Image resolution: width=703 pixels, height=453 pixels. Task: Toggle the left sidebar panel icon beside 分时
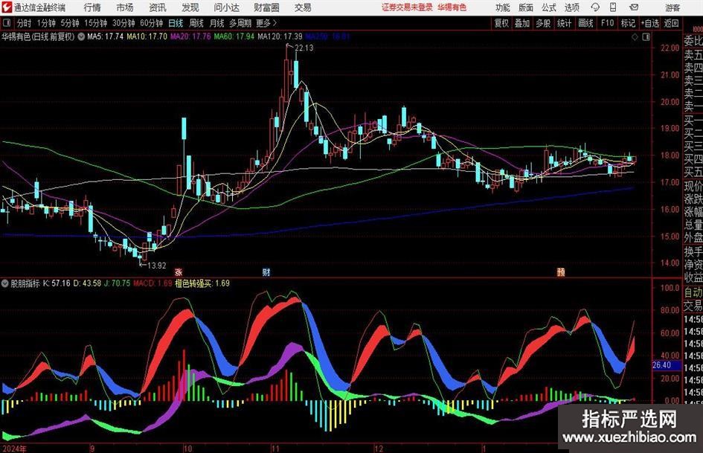click(x=6, y=23)
